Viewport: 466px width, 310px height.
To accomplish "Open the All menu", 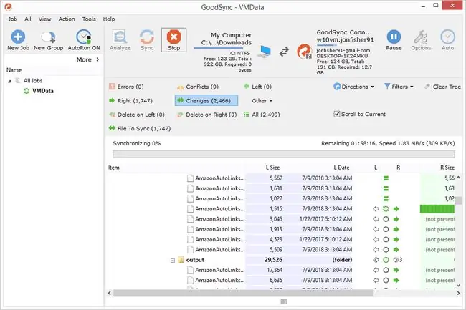I will (28, 19).
